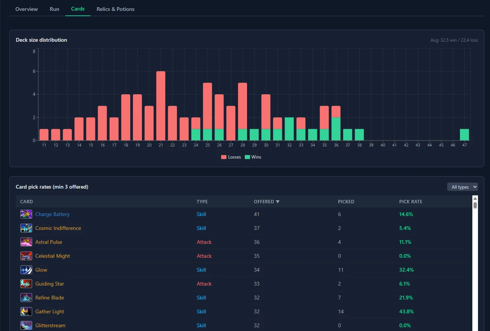Screen dimensions: 490x331
Task: Click the Charge Battery card art icon
Action: [26, 214]
